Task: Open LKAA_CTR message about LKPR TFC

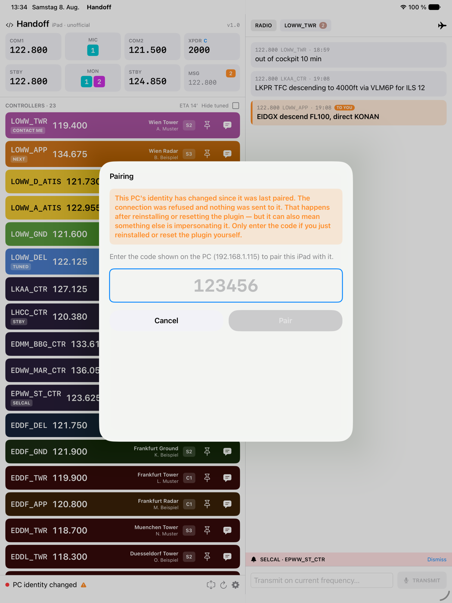Action: tap(349, 84)
